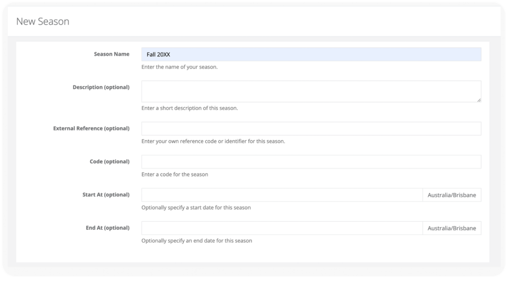Select the Code input field
506x283 pixels.
point(311,162)
